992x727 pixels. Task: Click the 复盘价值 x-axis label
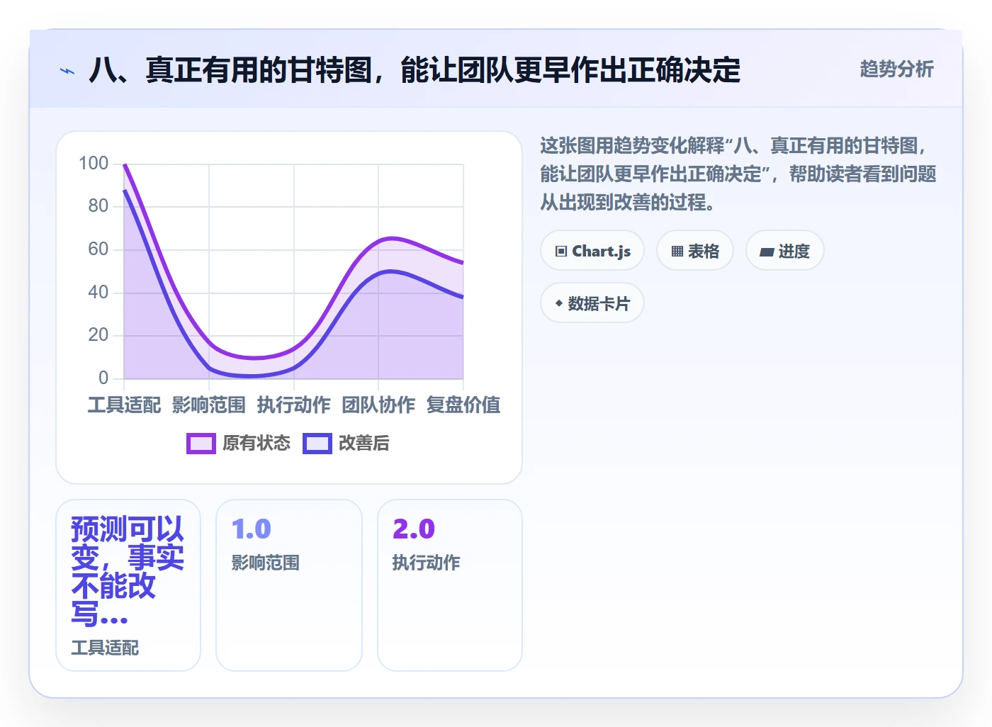tap(463, 405)
